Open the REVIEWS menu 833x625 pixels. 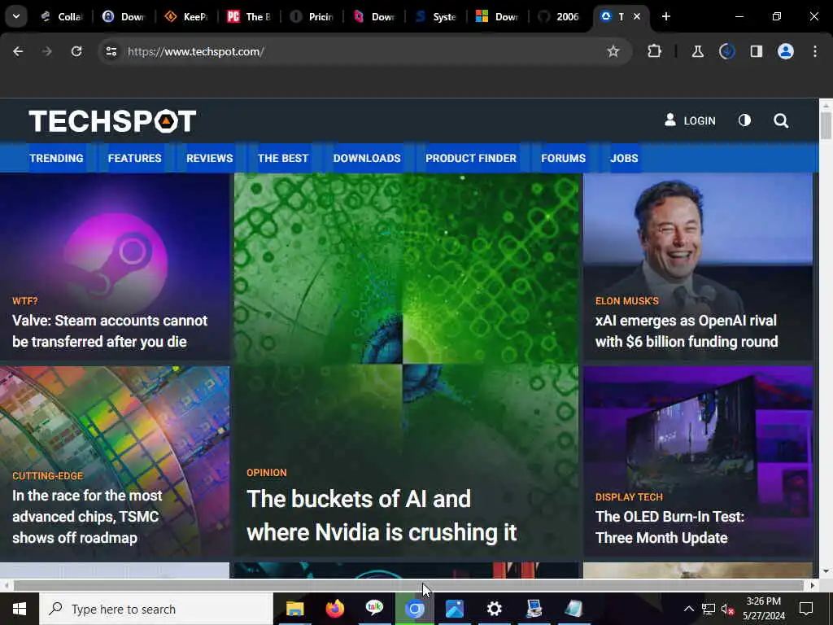tap(209, 159)
